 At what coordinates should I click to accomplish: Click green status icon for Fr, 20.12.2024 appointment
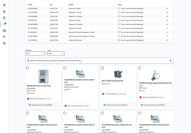tap(119, 40)
